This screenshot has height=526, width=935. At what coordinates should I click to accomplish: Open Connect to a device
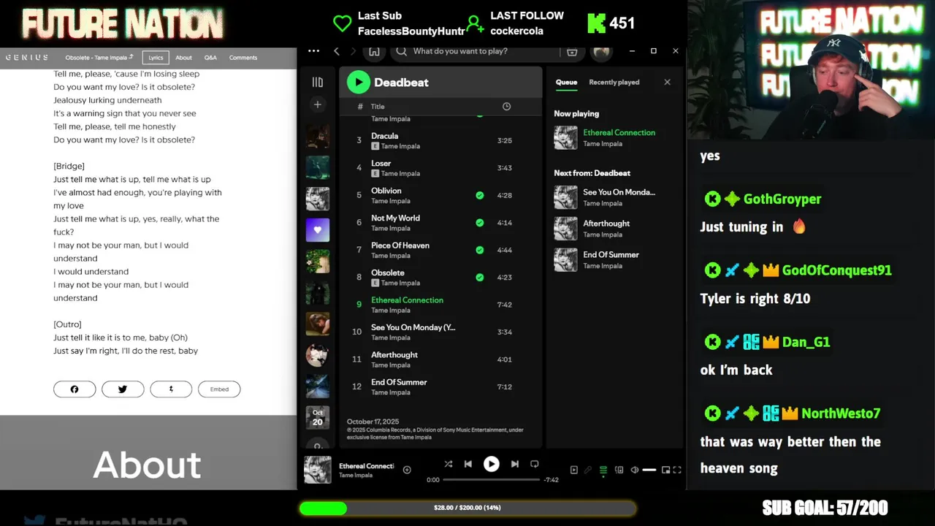pos(619,470)
